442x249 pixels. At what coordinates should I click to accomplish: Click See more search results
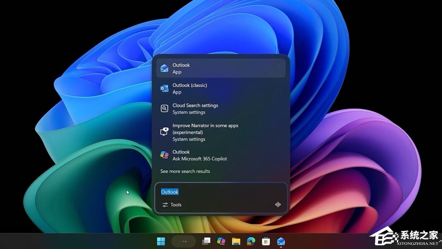[185, 172]
